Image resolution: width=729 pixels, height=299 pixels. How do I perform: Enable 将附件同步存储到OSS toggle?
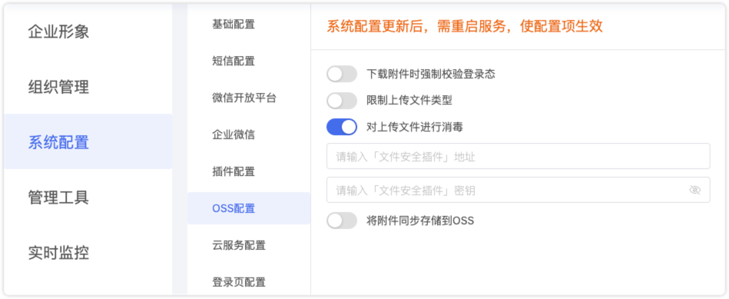coord(342,221)
